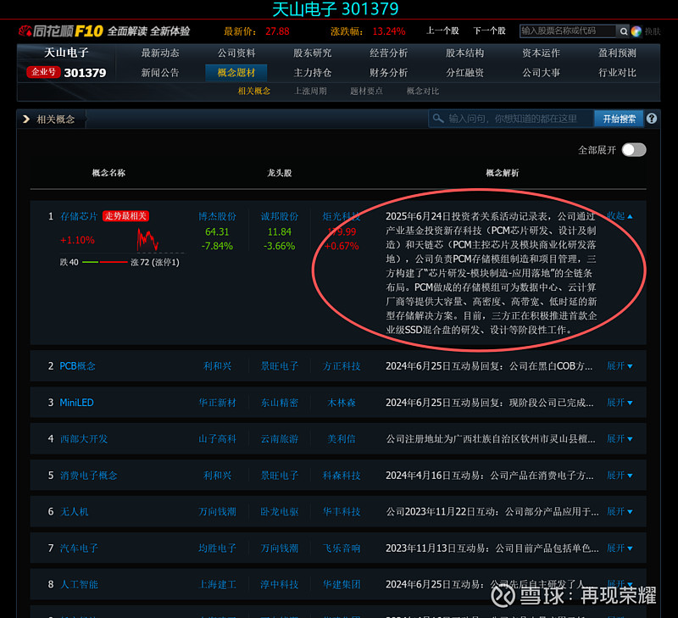678x618 pixels.
Task: Click the help question mark icon
Action: pos(652,119)
